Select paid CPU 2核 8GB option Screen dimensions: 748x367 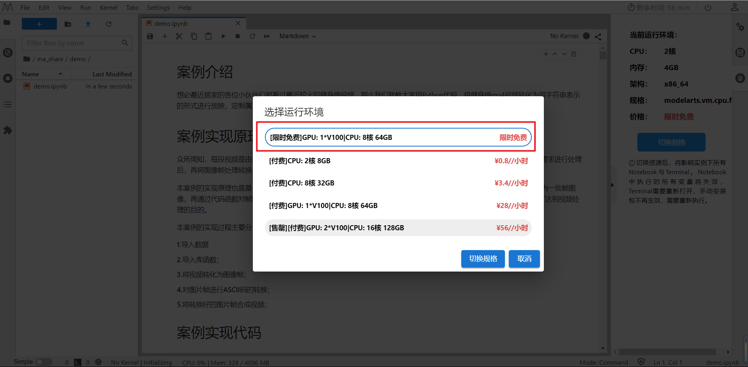[x=398, y=161]
